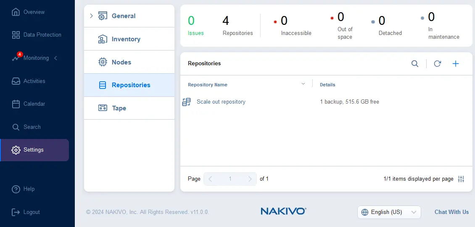The width and height of the screenshot is (475, 227).
Task: Open the English (US) language dropdown
Action: pyautogui.click(x=389, y=212)
